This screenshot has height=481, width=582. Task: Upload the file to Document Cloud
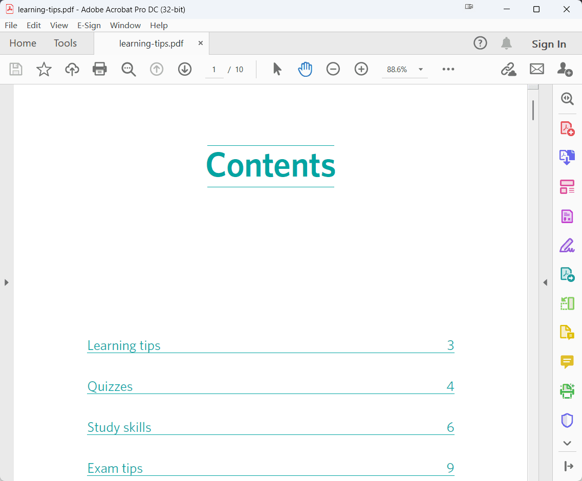pyautogui.click(x=72, y=69)
